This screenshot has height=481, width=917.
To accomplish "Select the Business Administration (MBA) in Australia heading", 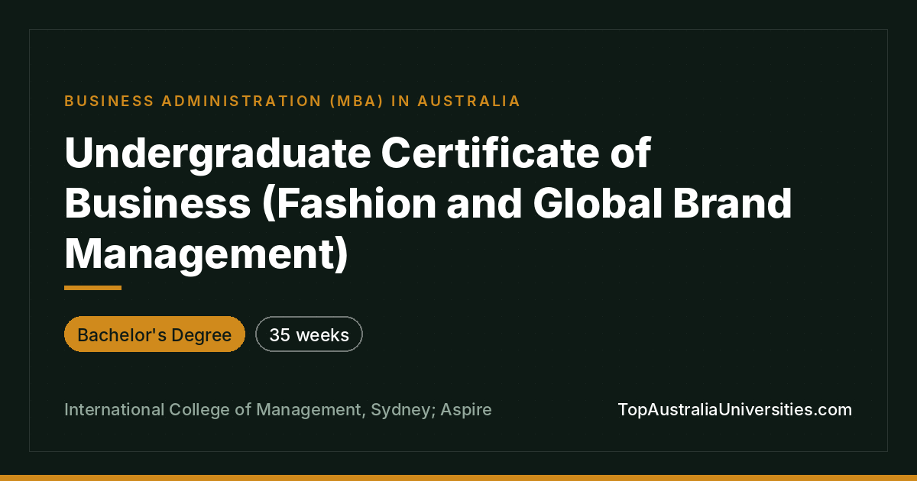I will tap(293, 101).
